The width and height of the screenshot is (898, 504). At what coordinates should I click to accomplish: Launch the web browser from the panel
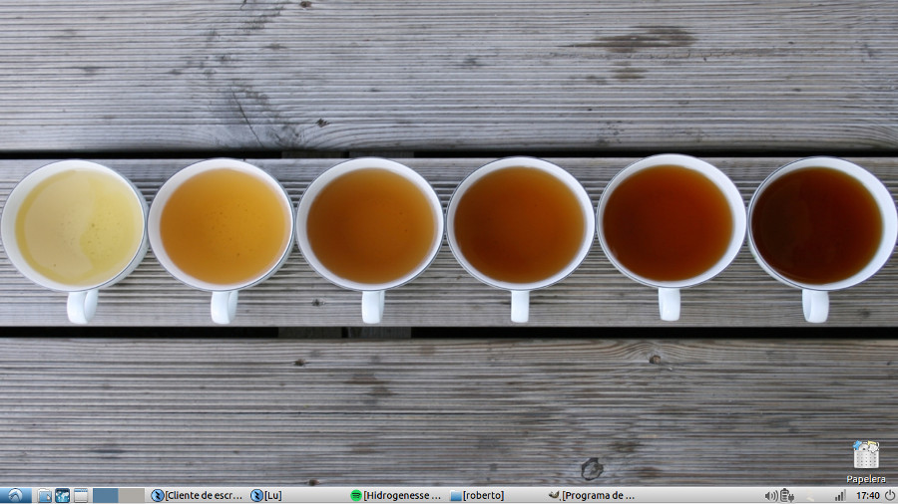(x=62, y=495)
